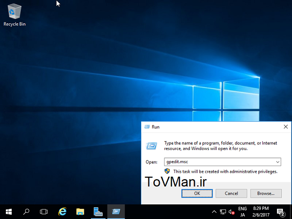This screenshot has width=292, height=219.
Task: Select the Run taskbar button
Action: tap(116, 212)
